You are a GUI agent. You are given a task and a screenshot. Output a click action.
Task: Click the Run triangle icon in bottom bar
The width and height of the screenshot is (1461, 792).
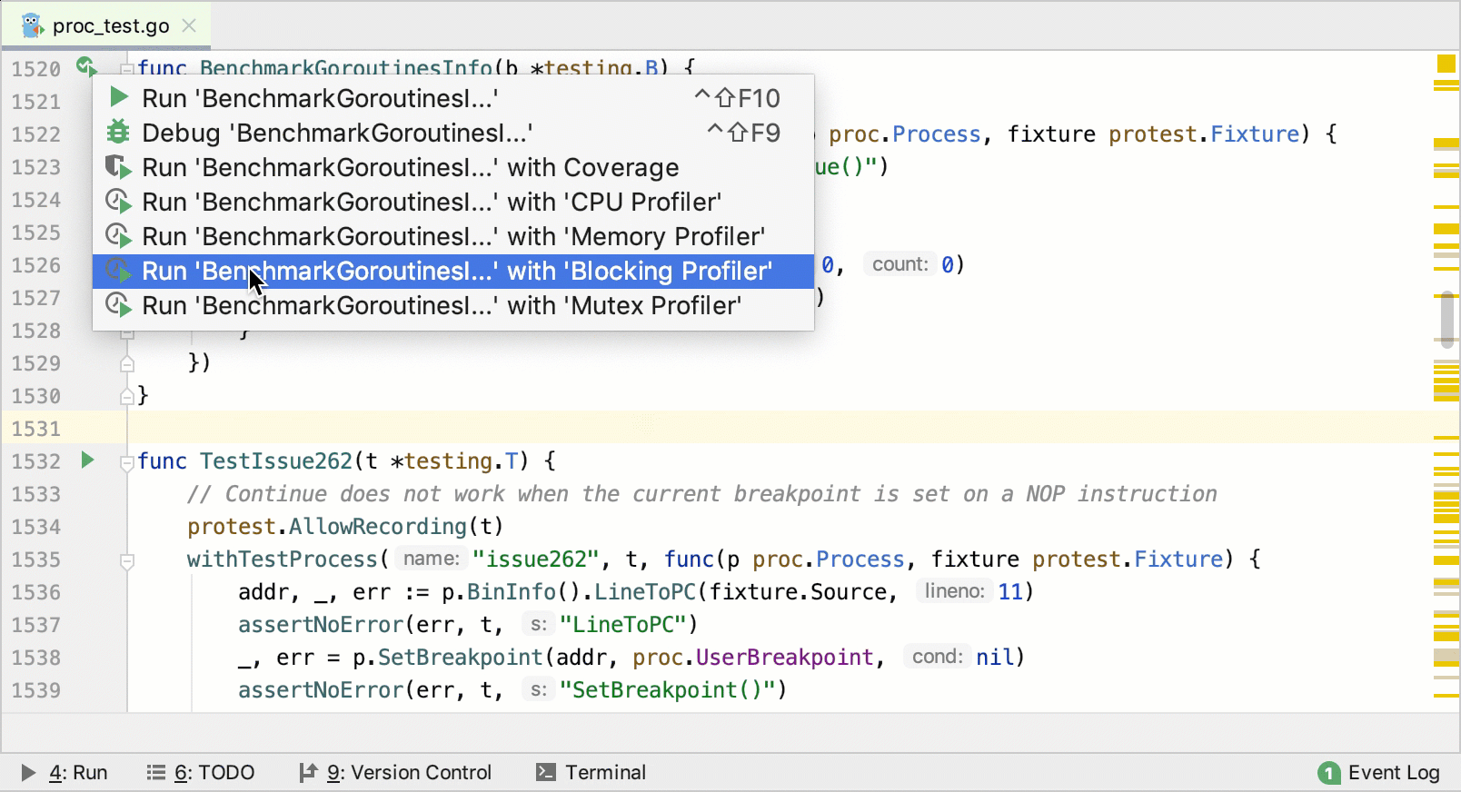pyautogui.click(x=28, y=773)
